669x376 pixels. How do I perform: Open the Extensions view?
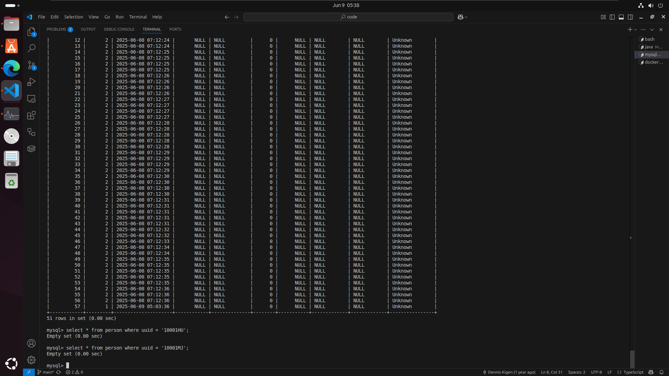[31, 115]
